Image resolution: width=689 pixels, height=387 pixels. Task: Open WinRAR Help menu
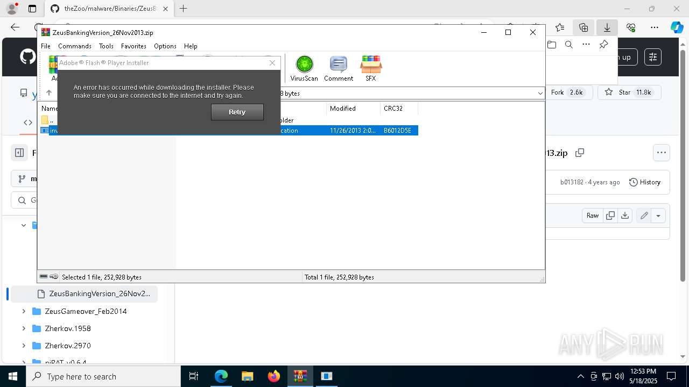(x=191, y=46)
